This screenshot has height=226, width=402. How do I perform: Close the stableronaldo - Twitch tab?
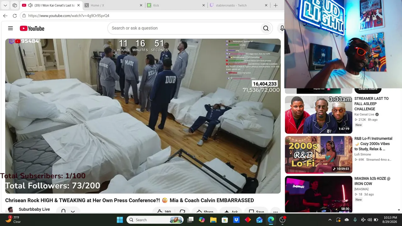tap(266, 5)
